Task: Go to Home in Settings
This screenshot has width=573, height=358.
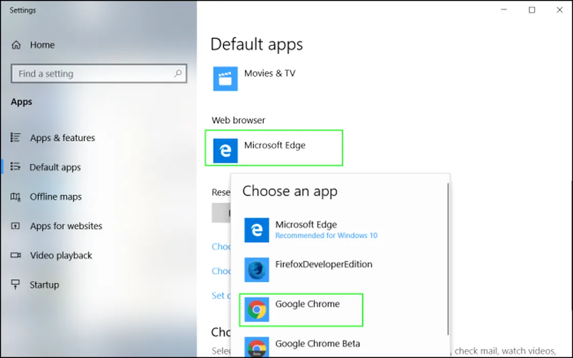Action: (x=42, y=45)
